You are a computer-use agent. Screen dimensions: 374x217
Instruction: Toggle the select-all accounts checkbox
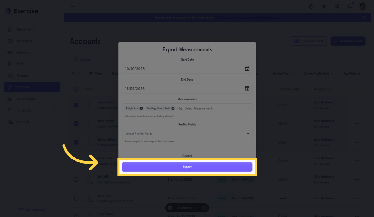click(x=76, y=89)
